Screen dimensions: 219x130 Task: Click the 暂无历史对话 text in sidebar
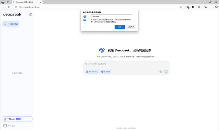17,73
